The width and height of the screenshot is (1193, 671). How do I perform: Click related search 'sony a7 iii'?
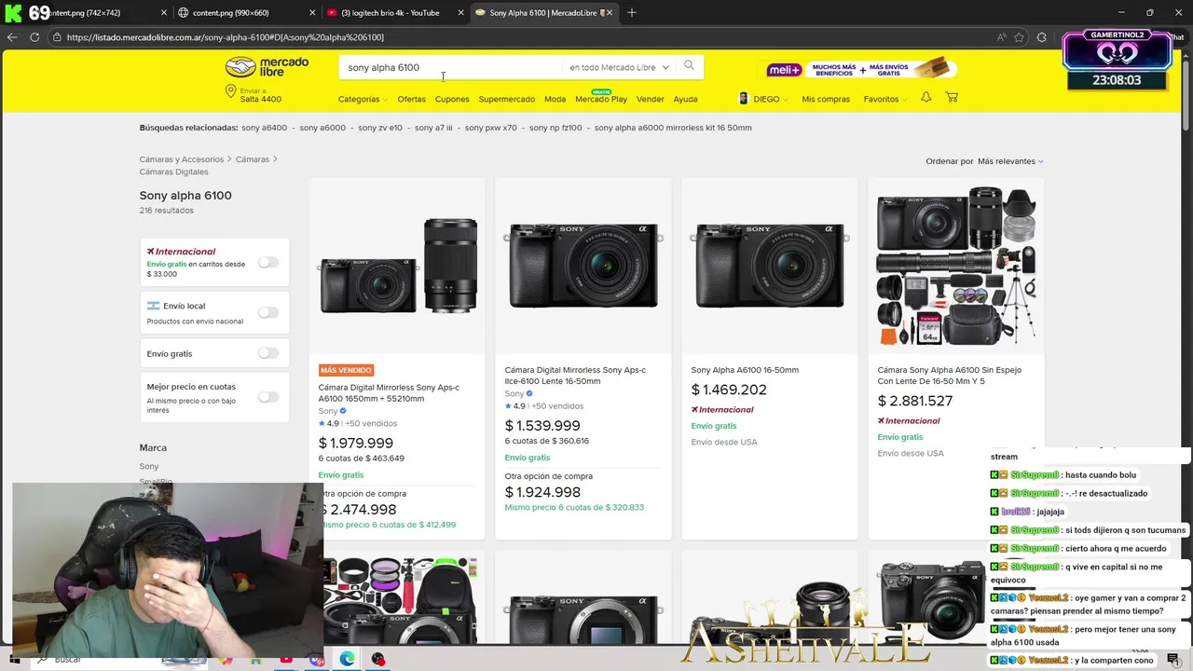pyautogui.click(x=433, y=128)
